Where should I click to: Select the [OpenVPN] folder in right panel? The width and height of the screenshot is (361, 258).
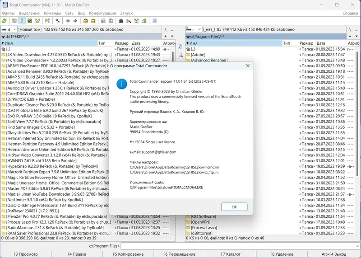pyautogui.click(x=199, y=222)
